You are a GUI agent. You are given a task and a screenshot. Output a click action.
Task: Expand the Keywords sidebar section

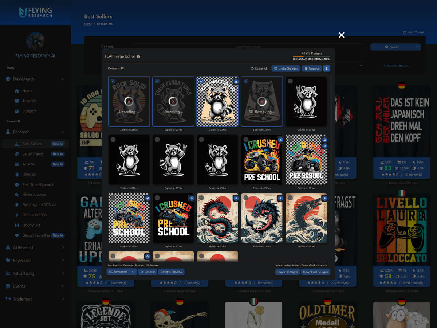63,261
